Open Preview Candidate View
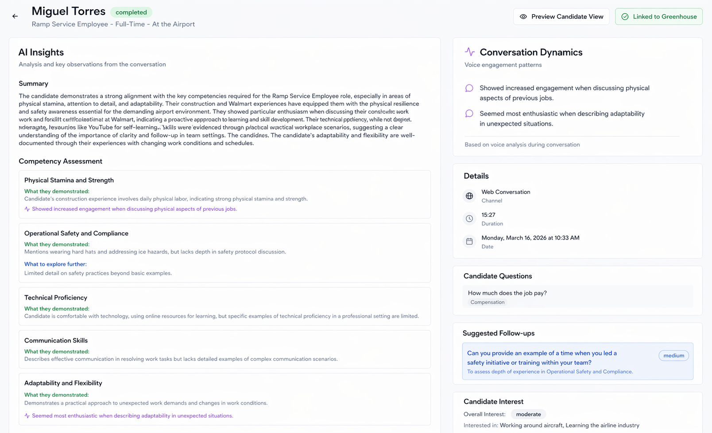Viewport: 712px width, 433px height. point(561,17)
